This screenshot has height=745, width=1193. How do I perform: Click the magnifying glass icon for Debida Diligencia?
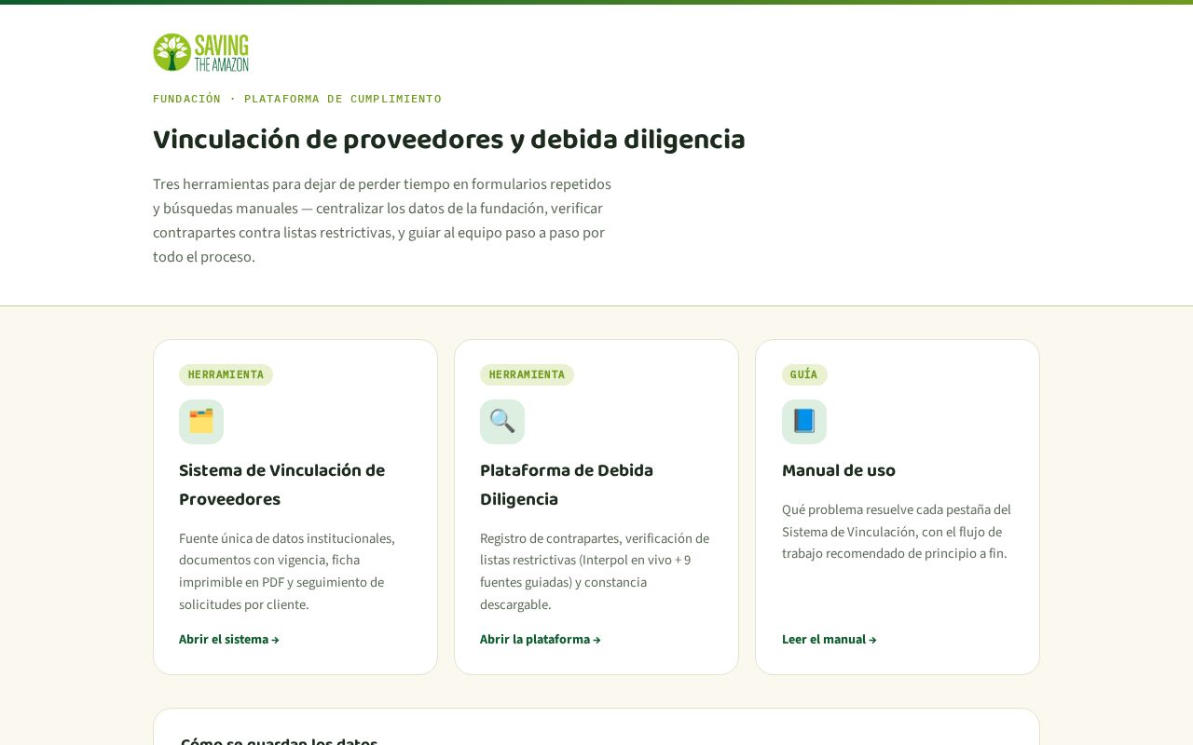click(x=502, y=422)
